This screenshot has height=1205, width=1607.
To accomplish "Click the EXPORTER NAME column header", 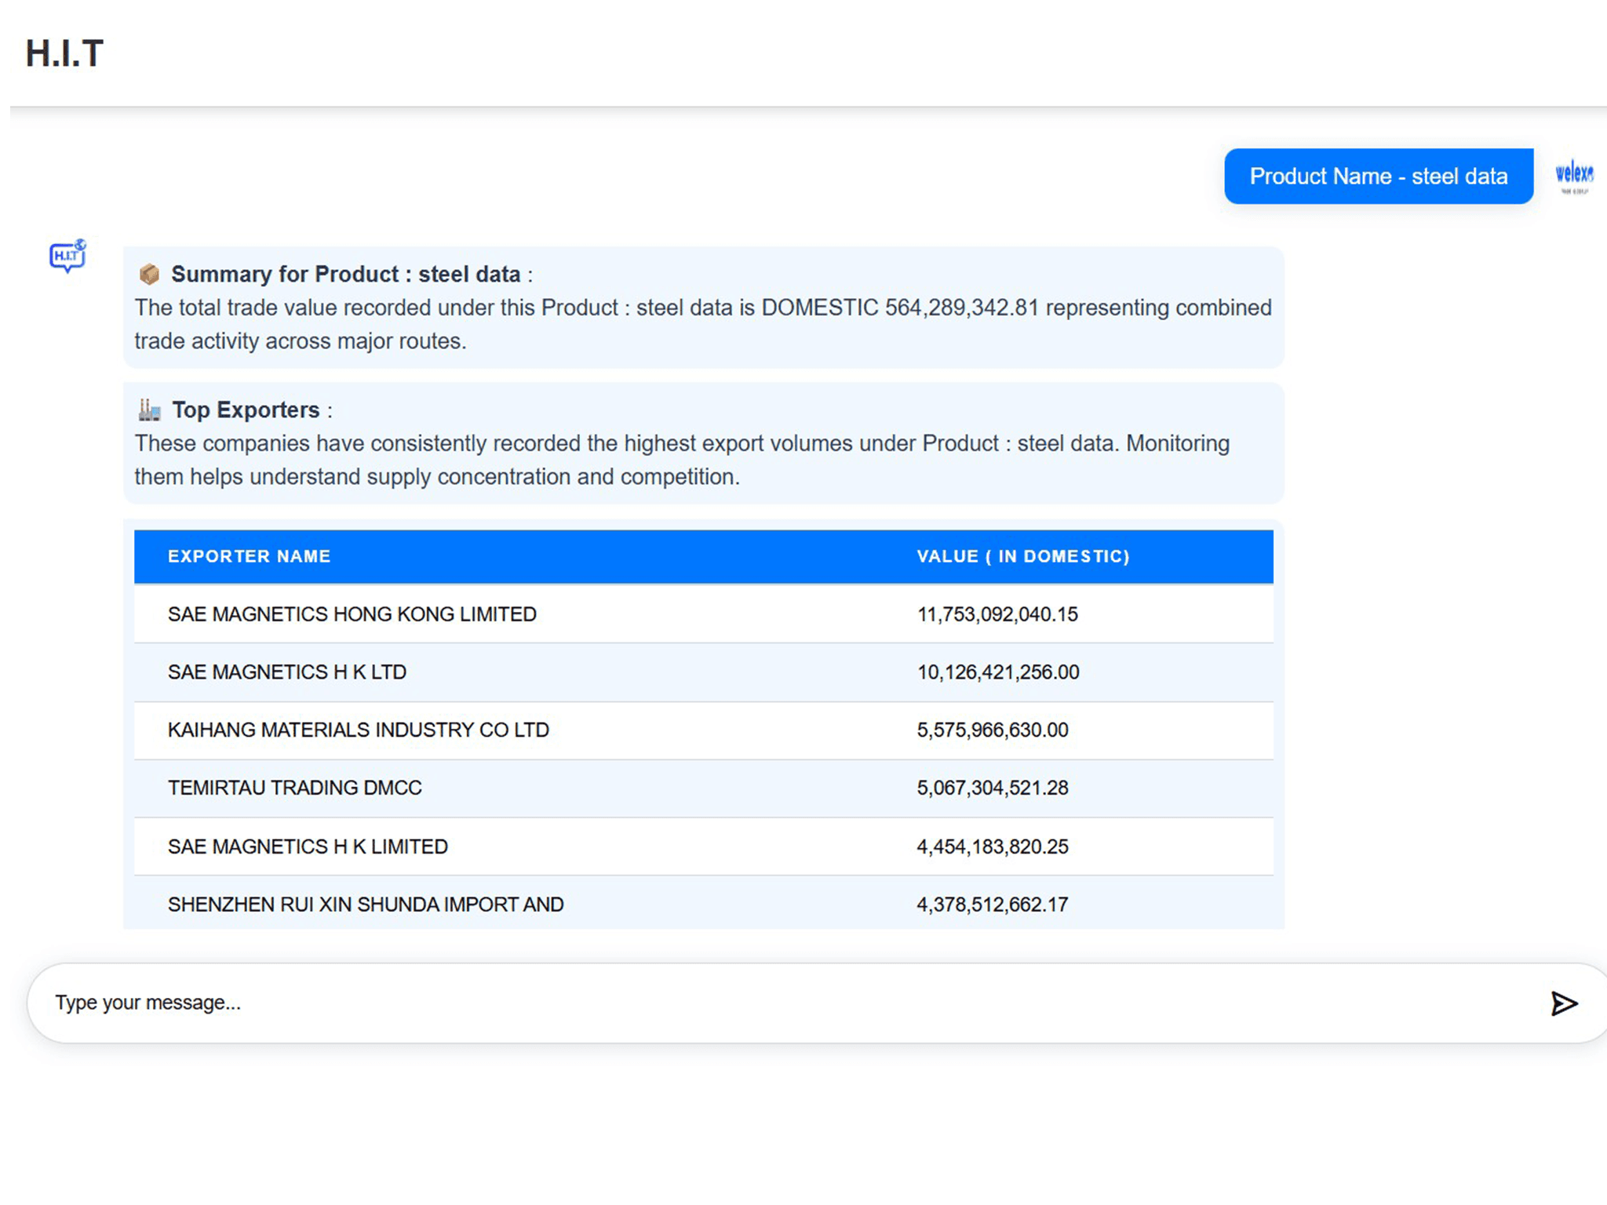I will pos(249,556).
